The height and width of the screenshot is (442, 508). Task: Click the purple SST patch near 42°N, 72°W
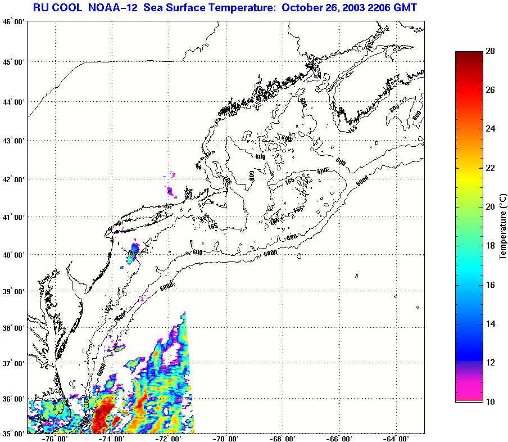point(171,191)
